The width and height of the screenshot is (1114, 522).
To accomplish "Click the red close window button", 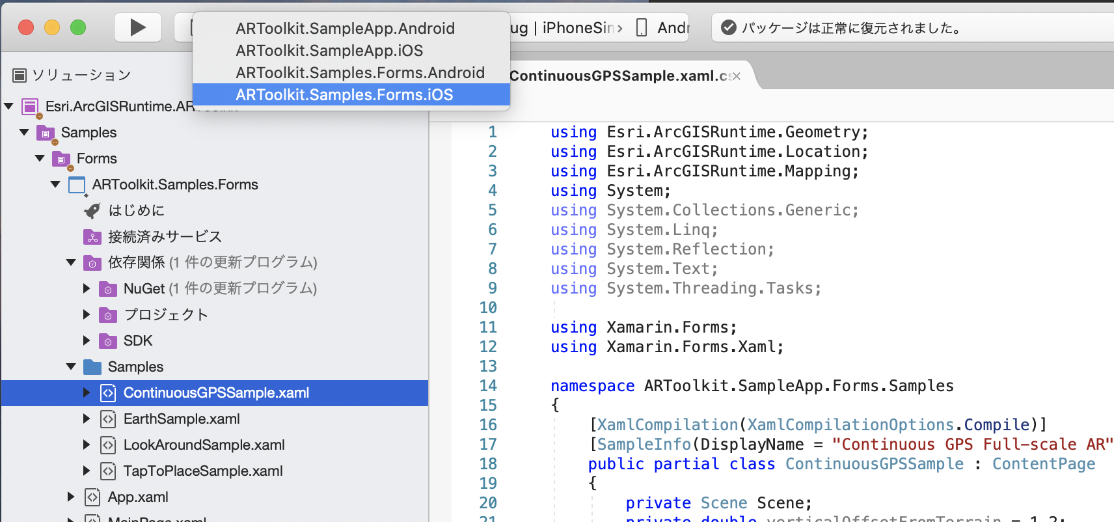I will (x=26, y=27).
